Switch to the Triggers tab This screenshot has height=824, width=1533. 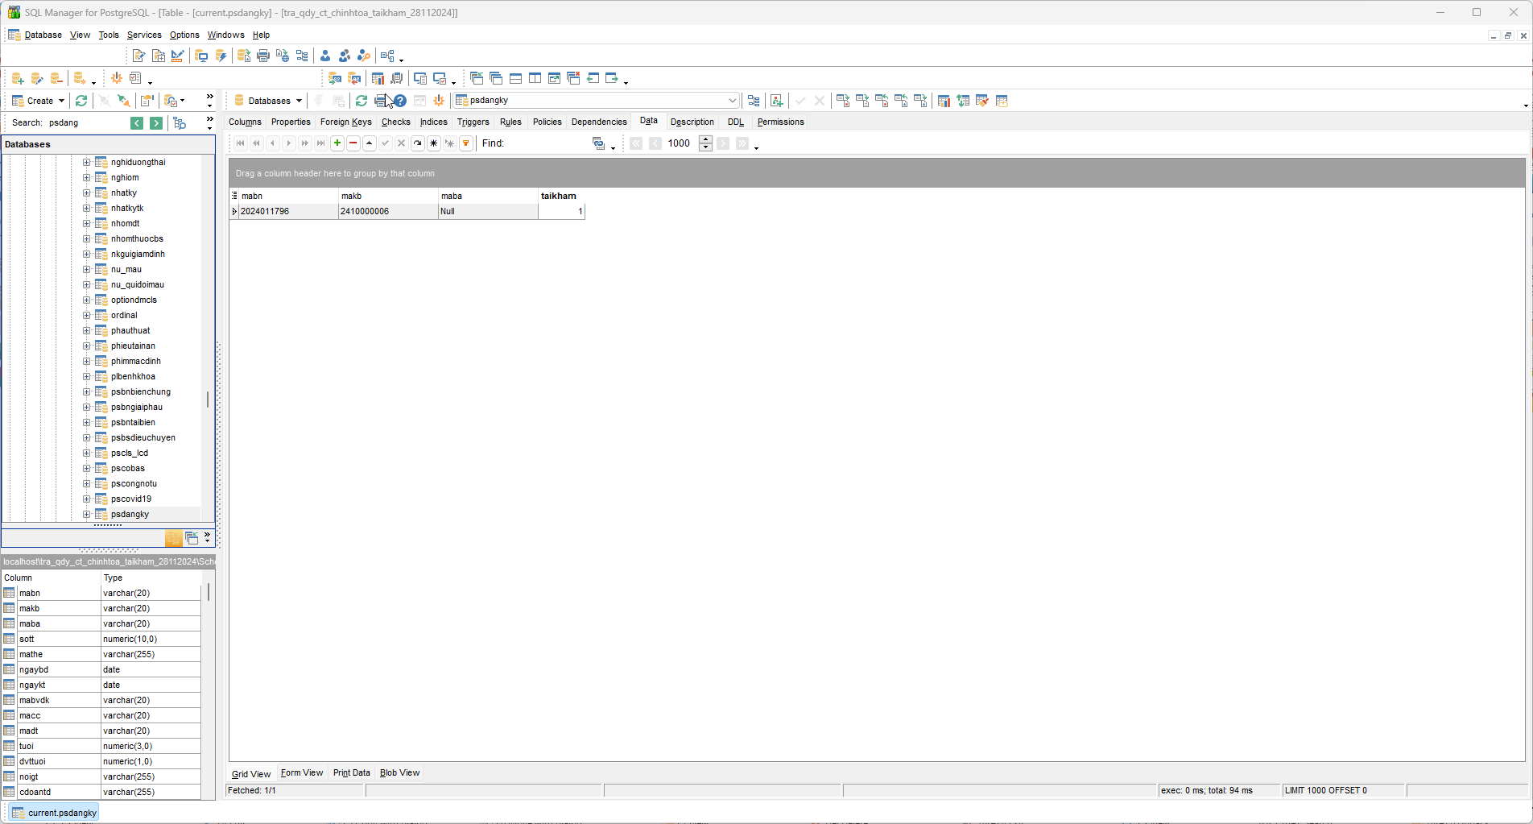point(473,122)
